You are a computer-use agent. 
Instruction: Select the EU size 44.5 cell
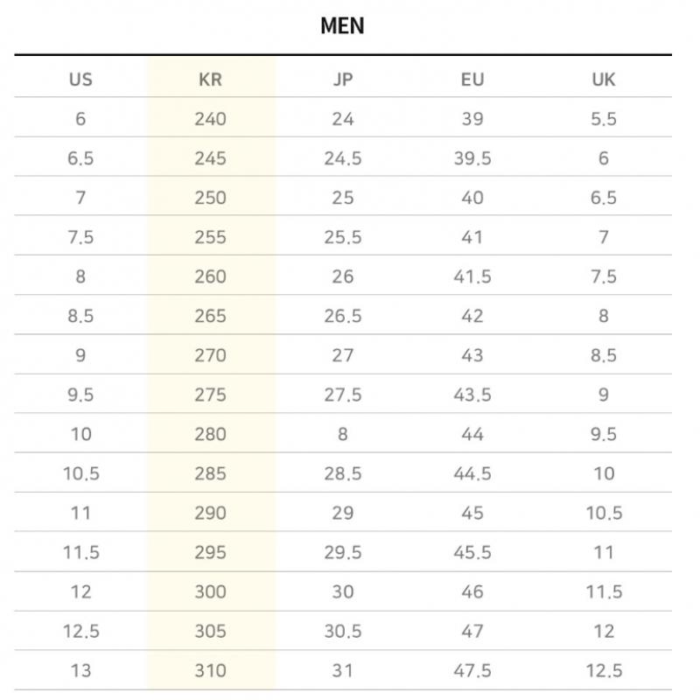472,473
